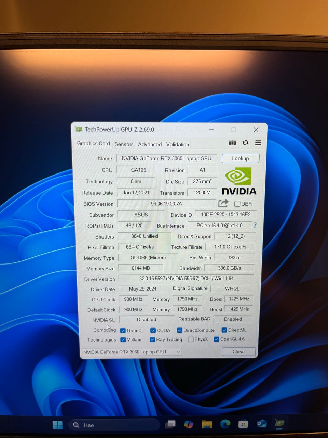Click the Bandwidth value 336.0 GB/s
This screenshot has width=328, height=438.
(x=229, y=268)
